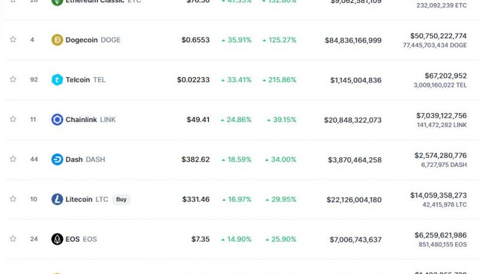Viewport: 479px width, 274px height.
Task: Open Dogecoin volume $50,750,222,774
Action: point(438,36)
